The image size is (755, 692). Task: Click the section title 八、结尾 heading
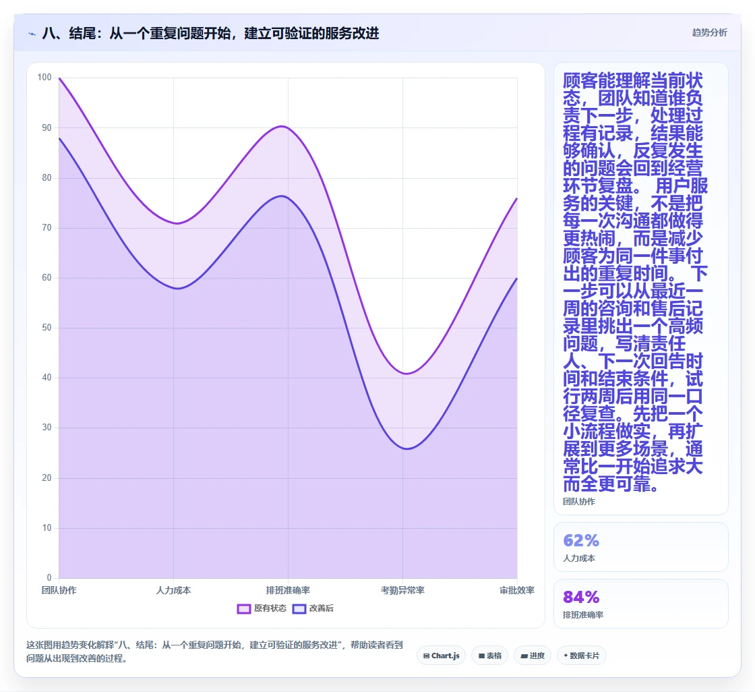point(210,33)
